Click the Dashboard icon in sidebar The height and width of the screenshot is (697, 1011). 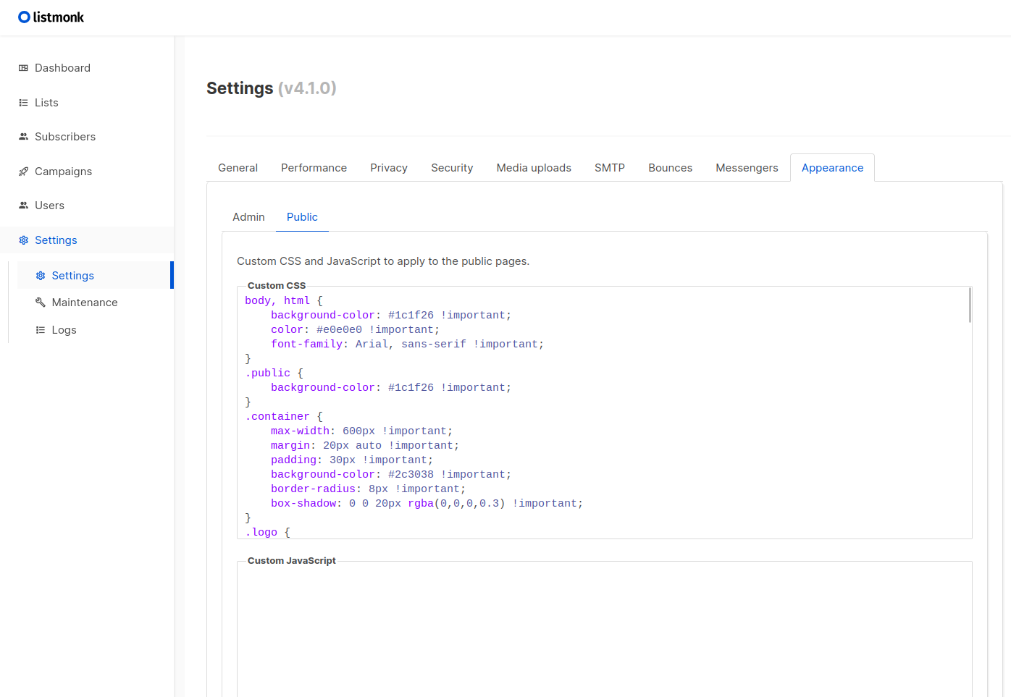[x=23, y=68]
